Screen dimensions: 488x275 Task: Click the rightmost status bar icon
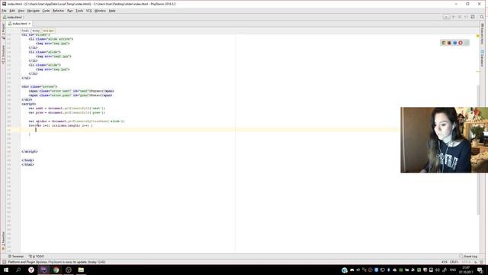tap(481, 262)
